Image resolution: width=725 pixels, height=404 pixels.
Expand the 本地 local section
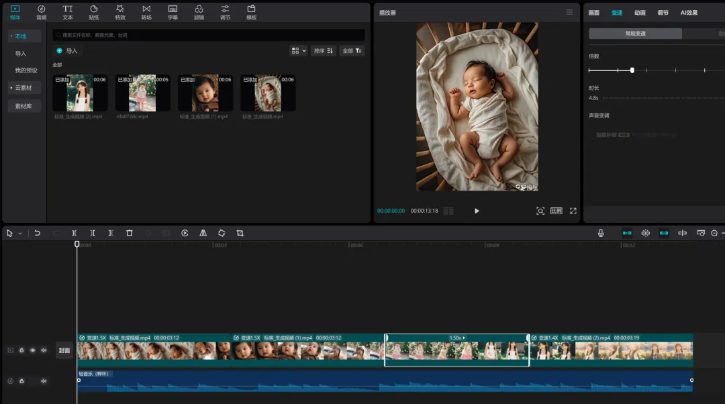[25, 36]
